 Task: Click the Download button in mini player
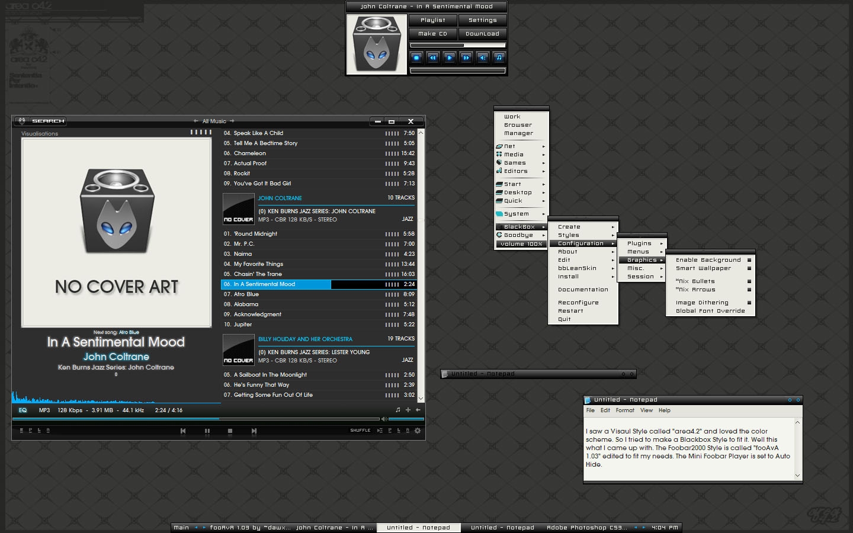tap(482, 34)
